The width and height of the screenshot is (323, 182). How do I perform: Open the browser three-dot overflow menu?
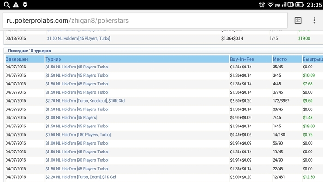point(314,20)
